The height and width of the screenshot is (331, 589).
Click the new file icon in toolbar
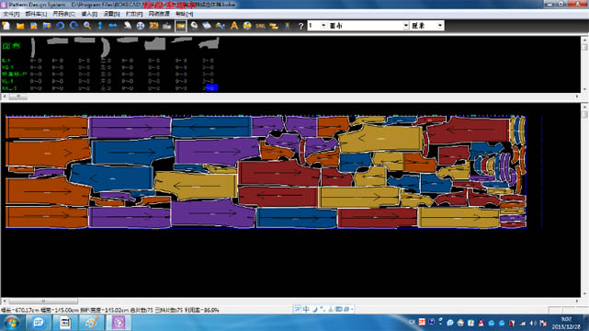[x=6, y=26]
